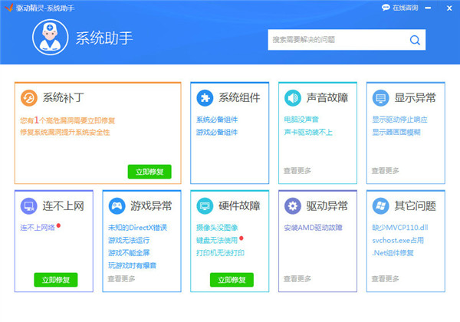Open 在线咨询 online chat
Image resolution: width=460 pixels, height=322 pixels.
pos(399,8)
